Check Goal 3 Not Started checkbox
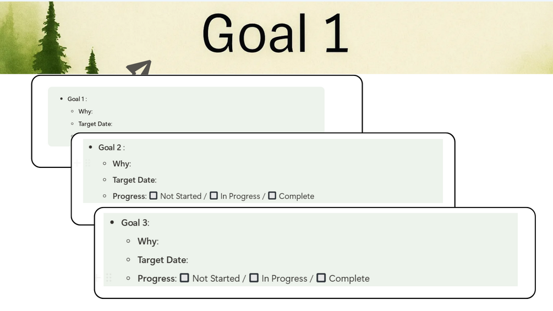553x311 pixels. click(x=185, y=278)
